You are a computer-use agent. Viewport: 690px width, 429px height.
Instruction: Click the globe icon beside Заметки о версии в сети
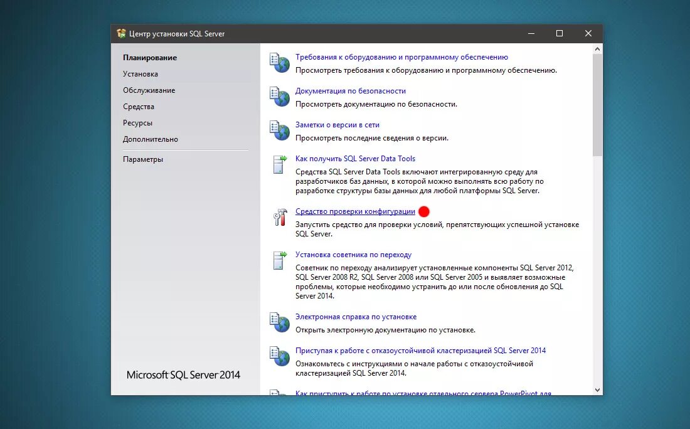pos(279,130)
